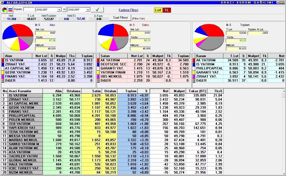Click the broker list scrollbar up arrow
The image size is (286, 176).
coord(284,91)
